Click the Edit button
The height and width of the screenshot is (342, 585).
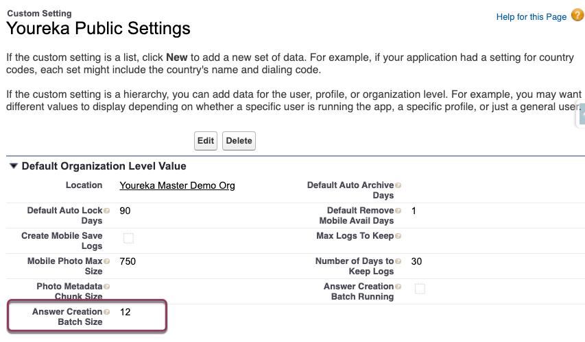click(206, 141)
